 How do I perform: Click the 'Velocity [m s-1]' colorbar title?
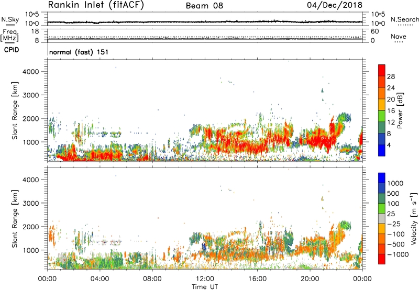click(414, 219)
